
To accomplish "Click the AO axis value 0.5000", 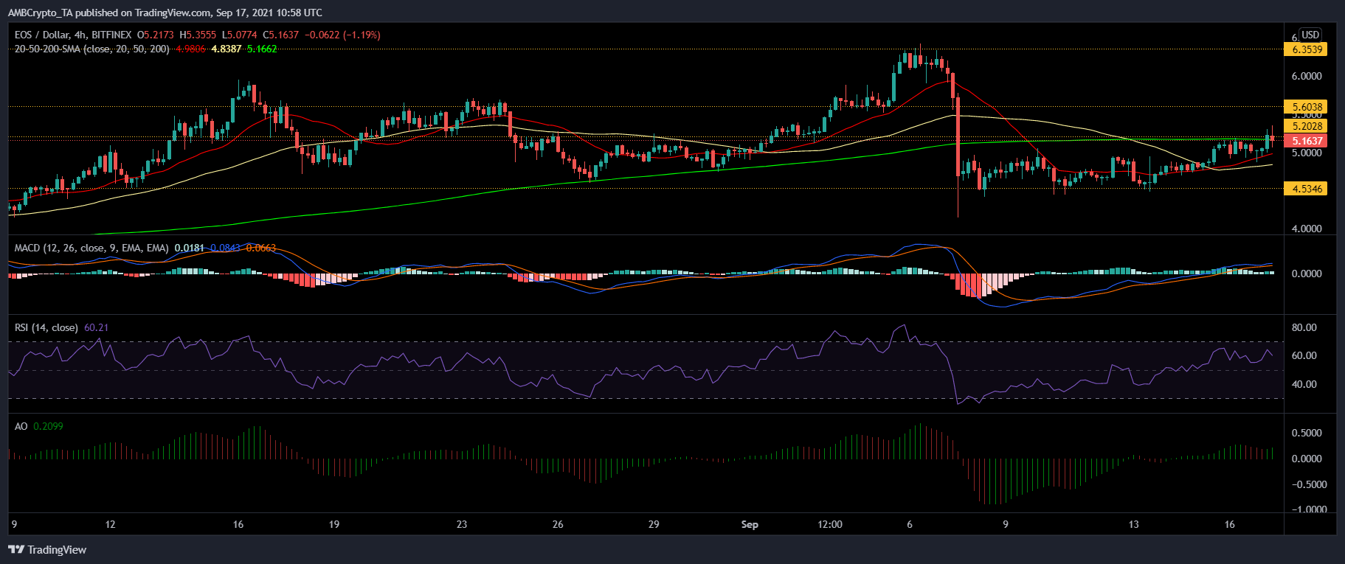I will pyautogui.click(x=1307, y=434).
